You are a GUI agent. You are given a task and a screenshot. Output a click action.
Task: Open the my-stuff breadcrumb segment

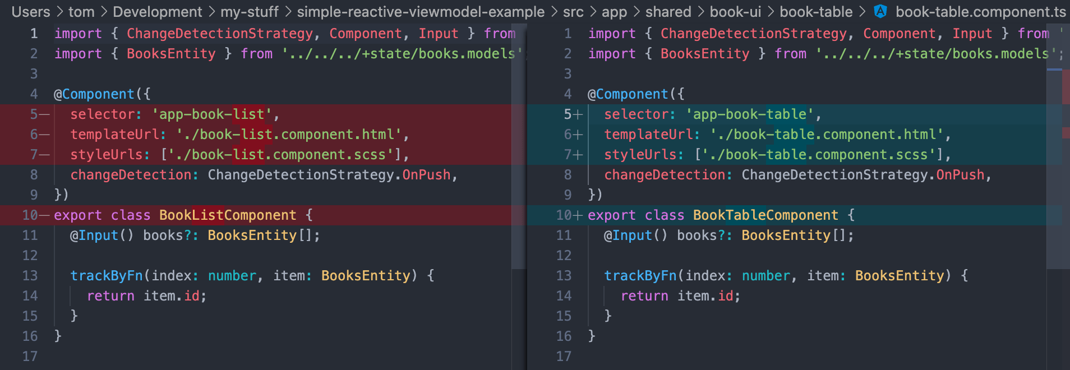[x=250, y=12]
